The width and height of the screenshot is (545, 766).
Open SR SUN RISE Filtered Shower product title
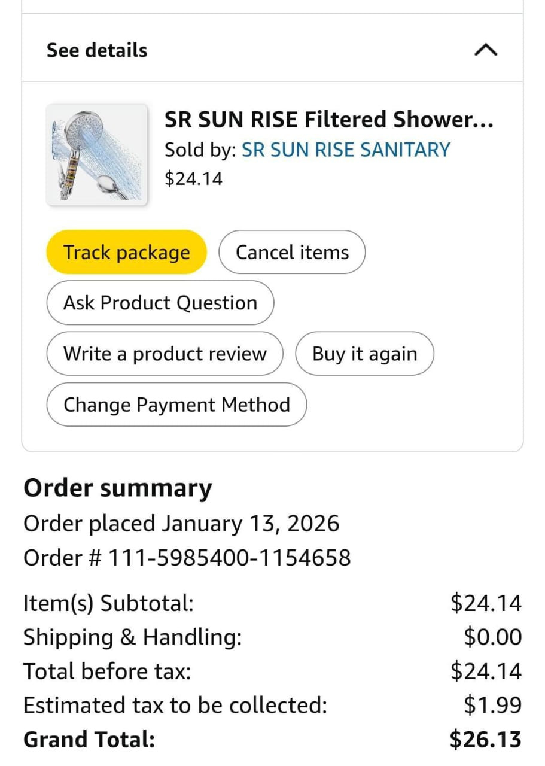click(x=329, y=120)
